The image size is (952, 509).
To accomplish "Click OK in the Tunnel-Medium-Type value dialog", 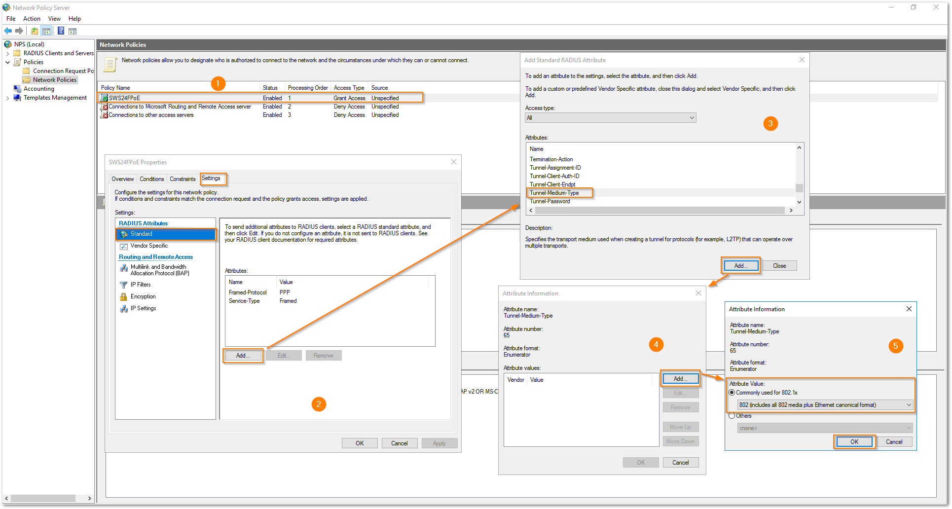I will 854,442.
